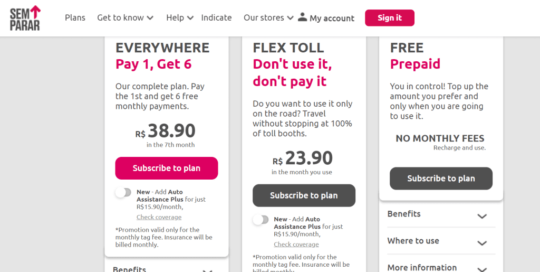Expand the Our stores menu
This screenshot has width=540, height=272.
268,18
